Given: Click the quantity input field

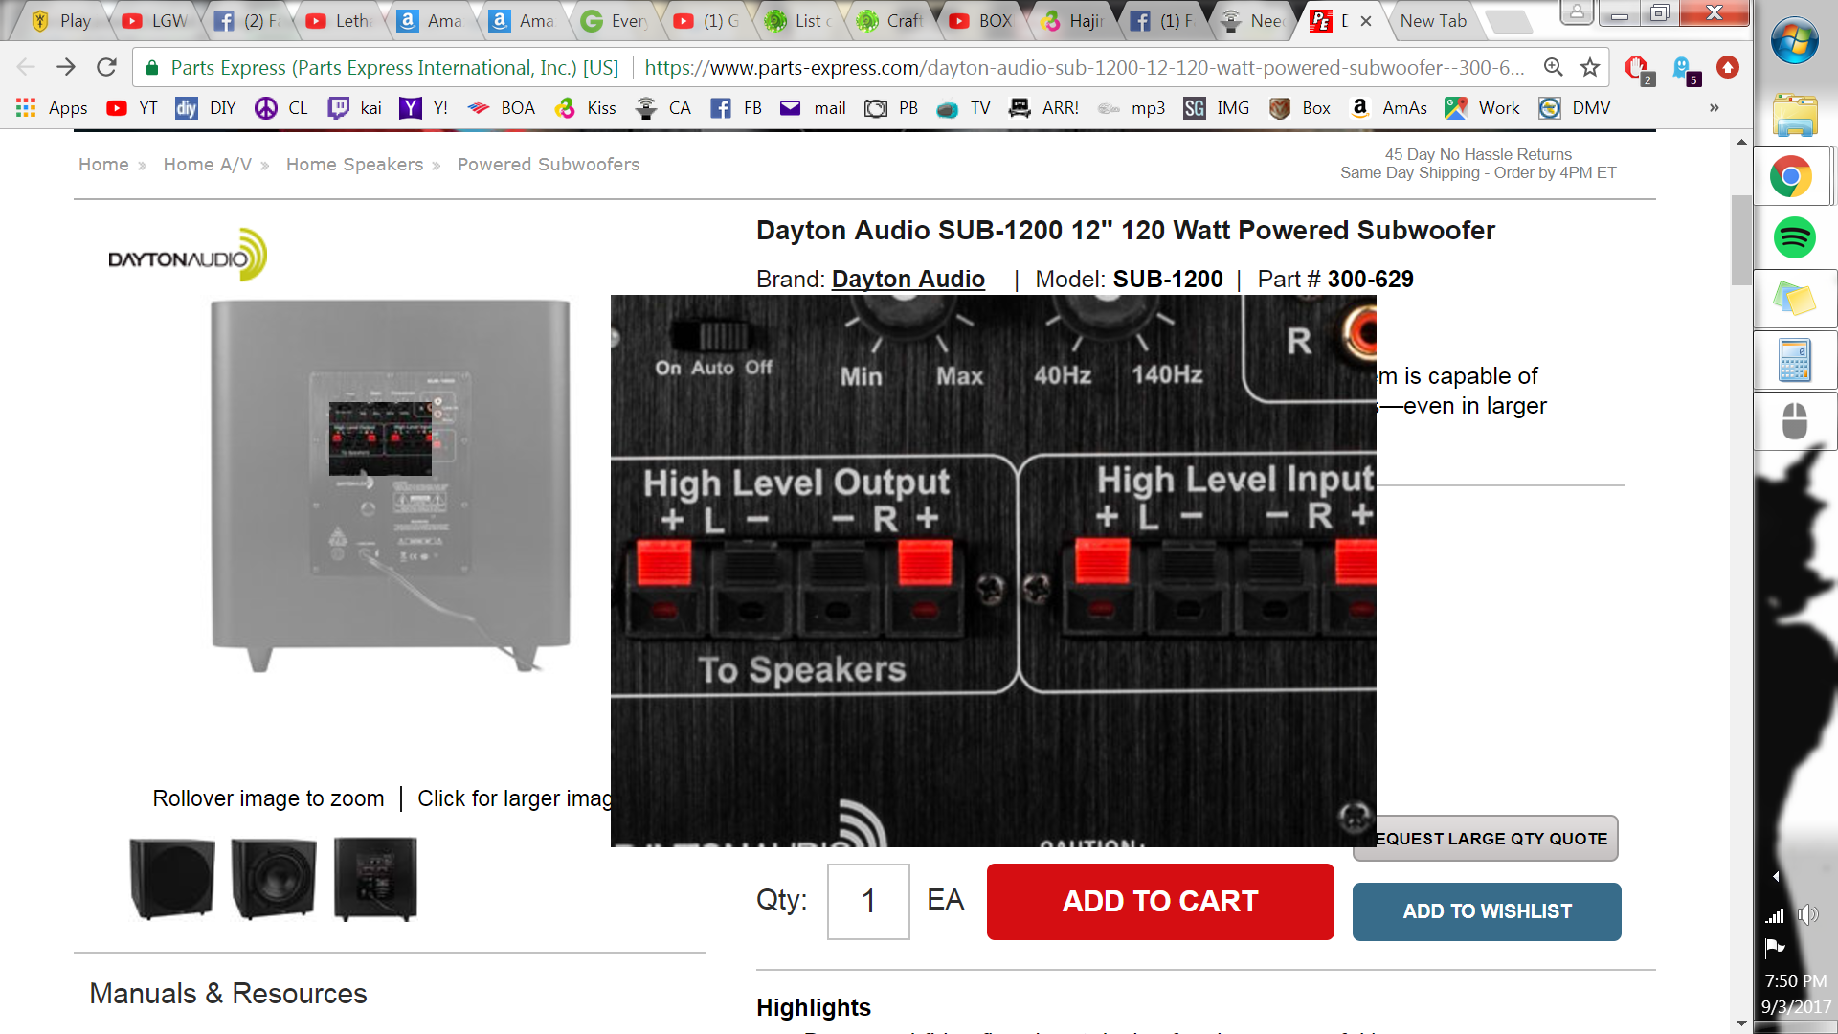Looking at the screenshot, I should click(x=867, y=901).
